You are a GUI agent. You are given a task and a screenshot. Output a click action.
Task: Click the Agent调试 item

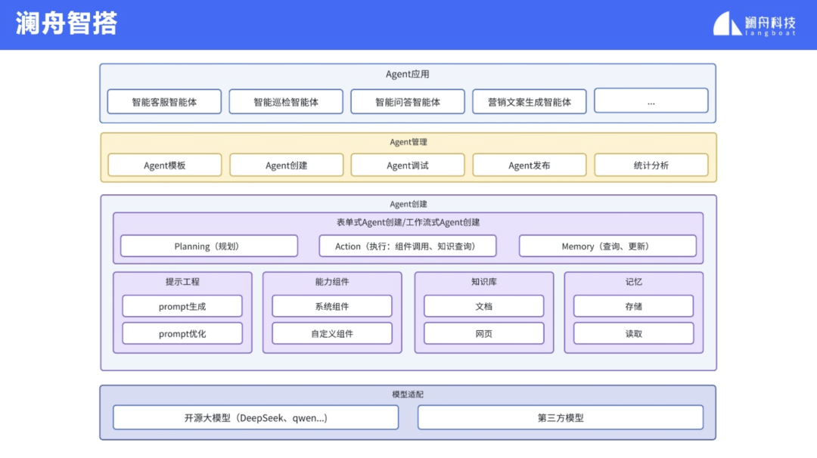tap(408, 166)
